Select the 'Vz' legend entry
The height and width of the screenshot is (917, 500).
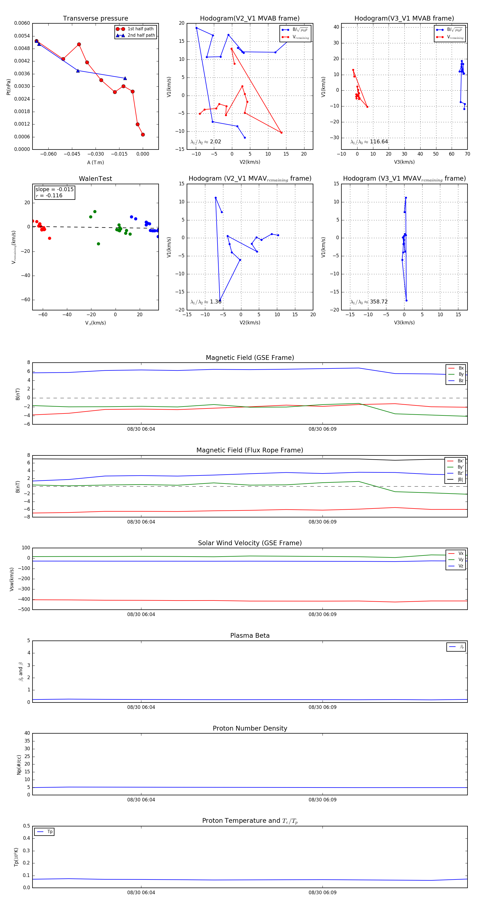[x=456, y=566]
